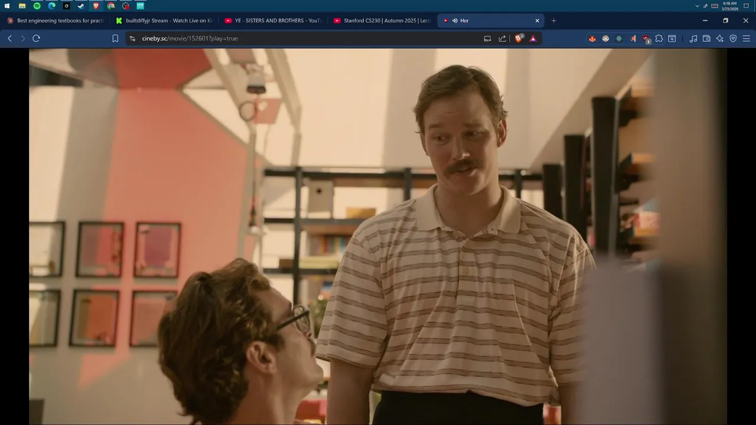756x425 pixels.
Task: Open Brave VPN shield icon
Action: point(733,38)
